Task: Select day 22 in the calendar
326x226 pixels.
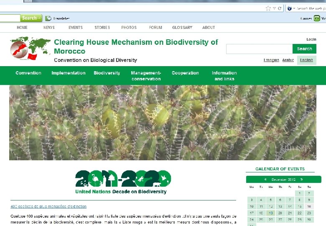Action: click(x=300, y=213)
